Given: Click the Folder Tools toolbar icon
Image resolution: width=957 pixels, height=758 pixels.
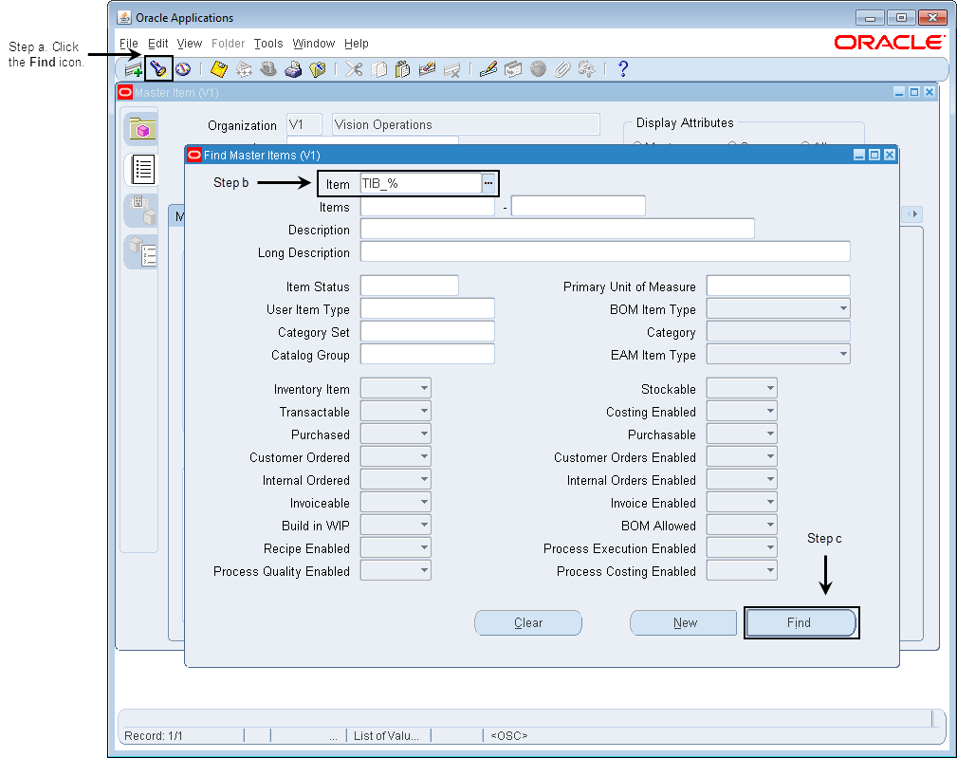Looking at the screenshot, I should point(586,69).
